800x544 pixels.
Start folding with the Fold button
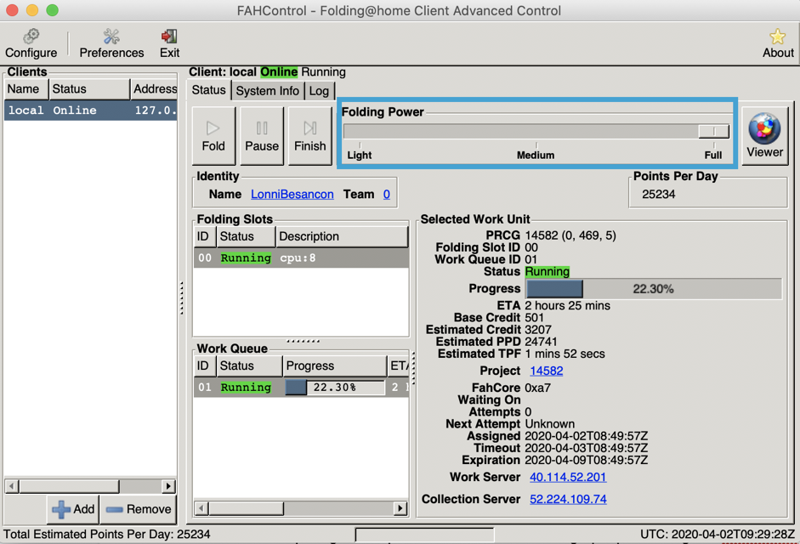[213, 136]
